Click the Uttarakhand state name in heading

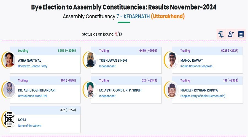click(x=168, y=16)
